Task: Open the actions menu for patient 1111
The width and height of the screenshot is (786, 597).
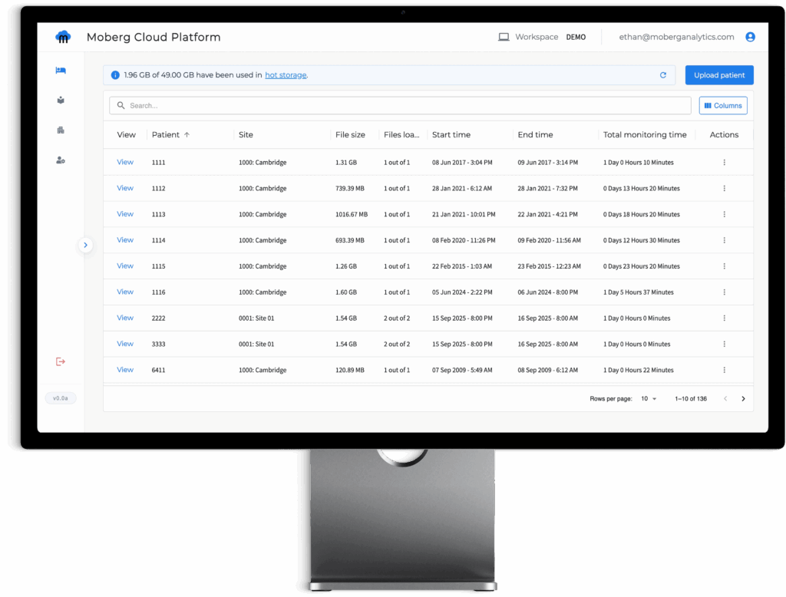Action: [x=724, y=162]
